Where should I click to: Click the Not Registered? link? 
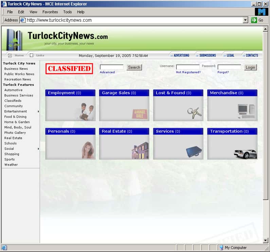point(188,72)
